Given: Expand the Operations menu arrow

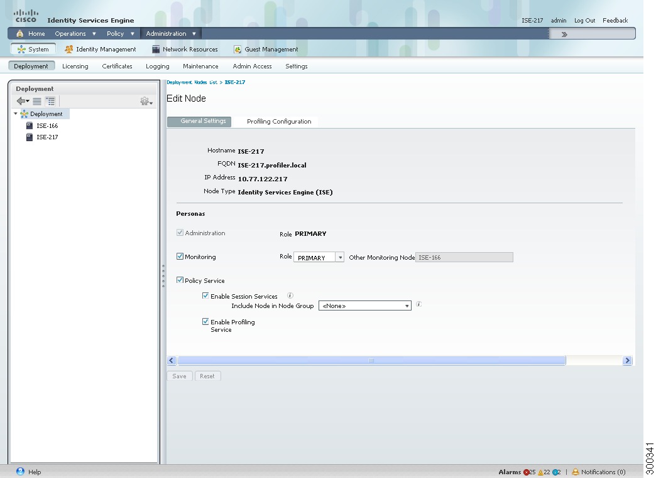Looking at the screenshot, I should (94, 34).
